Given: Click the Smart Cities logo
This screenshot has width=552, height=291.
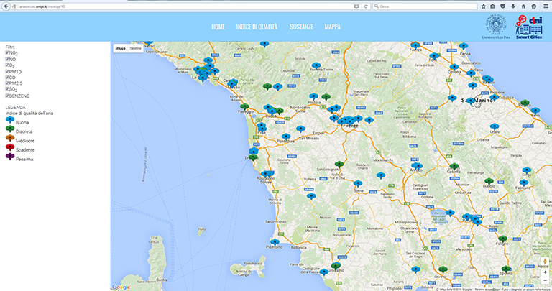Looking at the screenshot, I should click(530, 25).
